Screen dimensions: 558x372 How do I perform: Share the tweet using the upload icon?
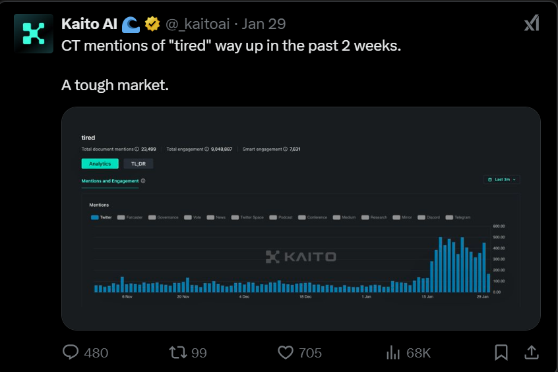pos(531,352)
